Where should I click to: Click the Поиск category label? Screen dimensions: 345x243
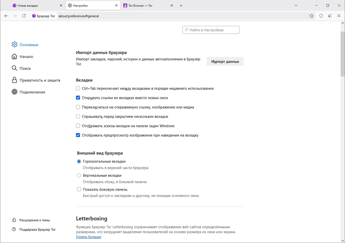[x=25, y=68]
